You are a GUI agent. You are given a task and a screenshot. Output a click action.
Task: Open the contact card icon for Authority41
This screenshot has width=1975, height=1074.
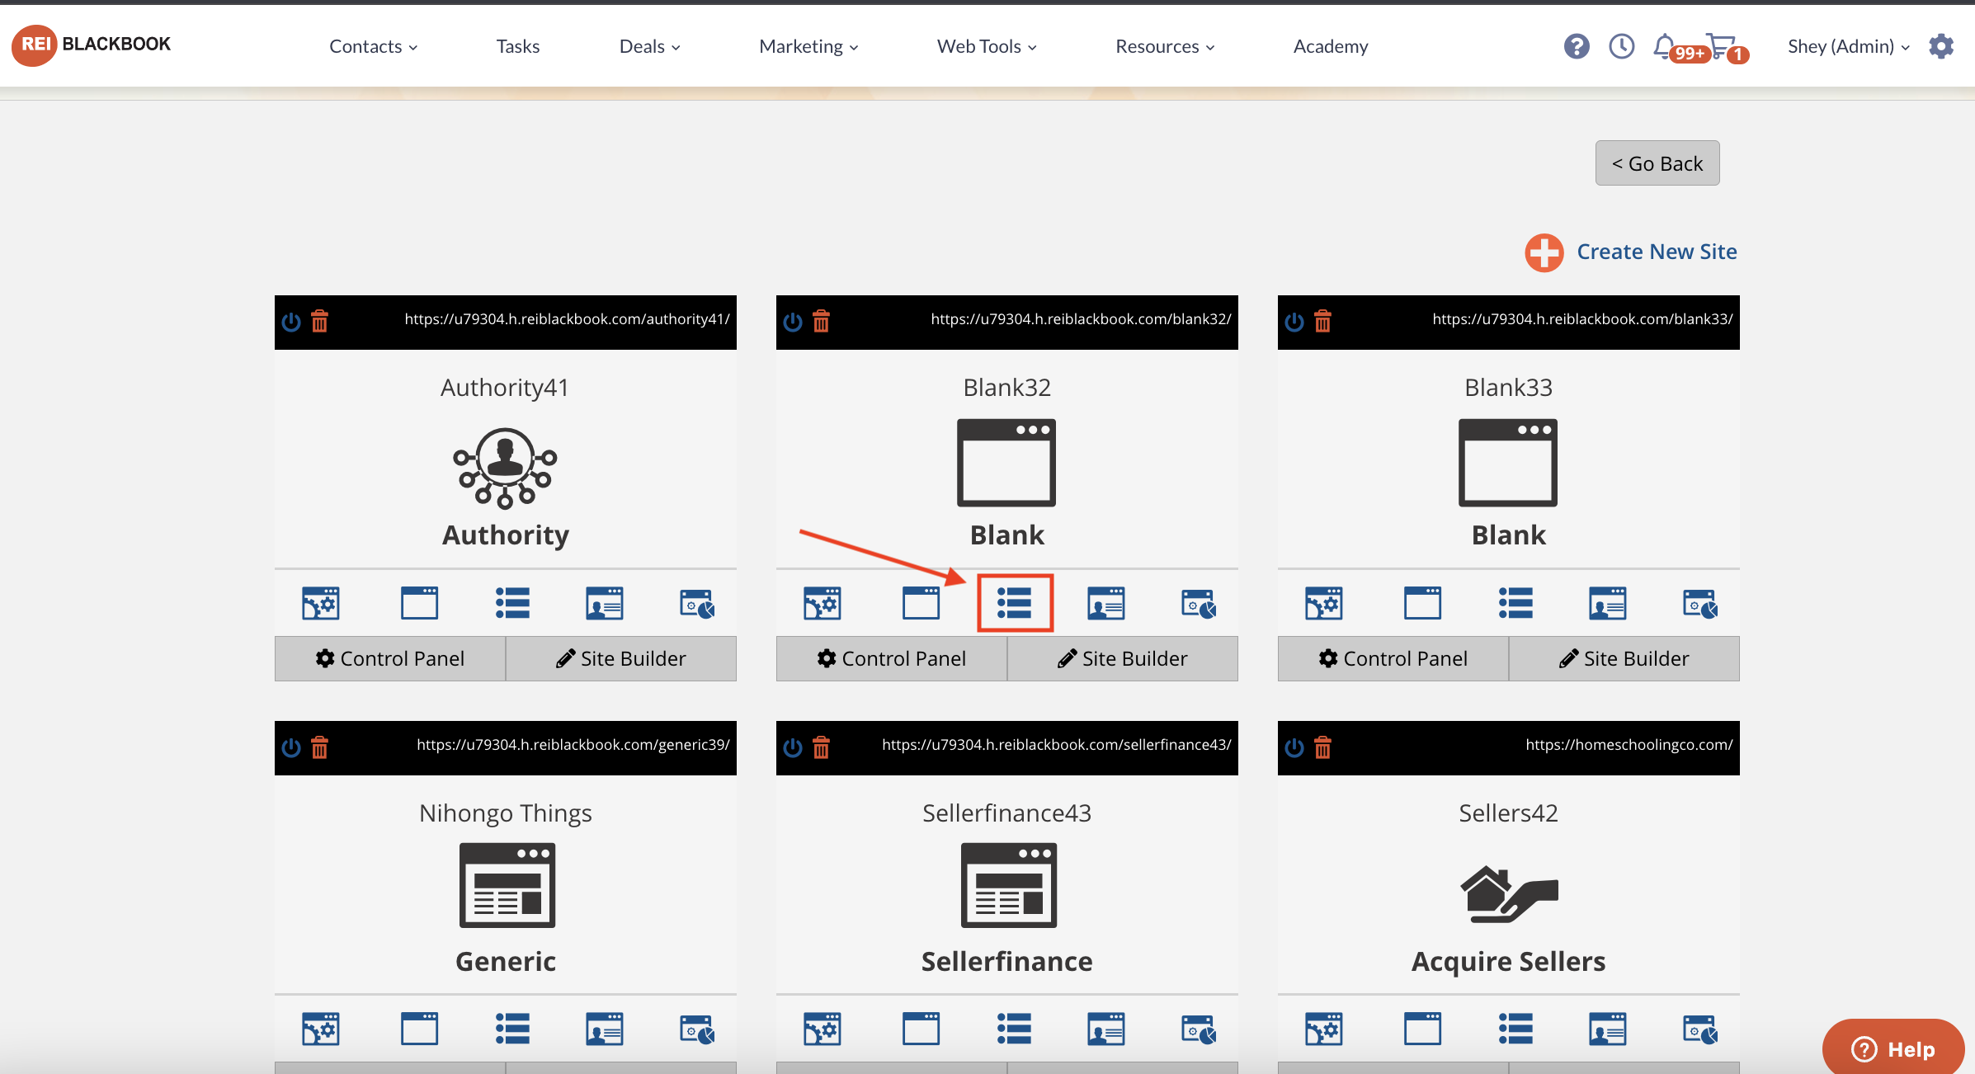(605, 603)
